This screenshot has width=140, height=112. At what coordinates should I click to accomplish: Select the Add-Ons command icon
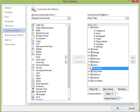pos(33,25)
